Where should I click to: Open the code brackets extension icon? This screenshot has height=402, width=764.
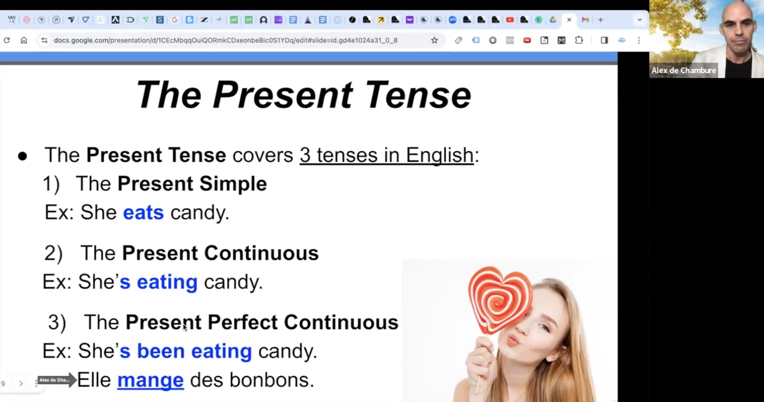tap(510, 40)
